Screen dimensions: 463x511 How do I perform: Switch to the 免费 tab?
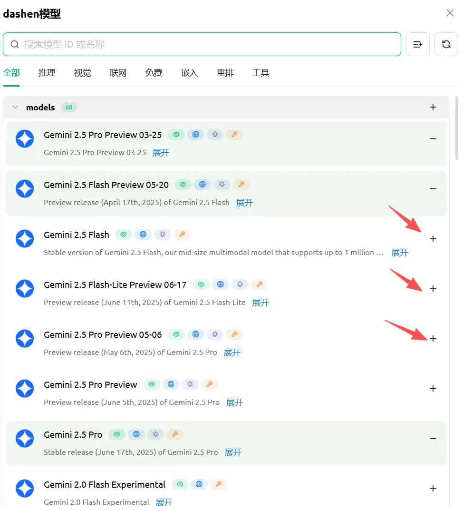[x=154, y=73]
